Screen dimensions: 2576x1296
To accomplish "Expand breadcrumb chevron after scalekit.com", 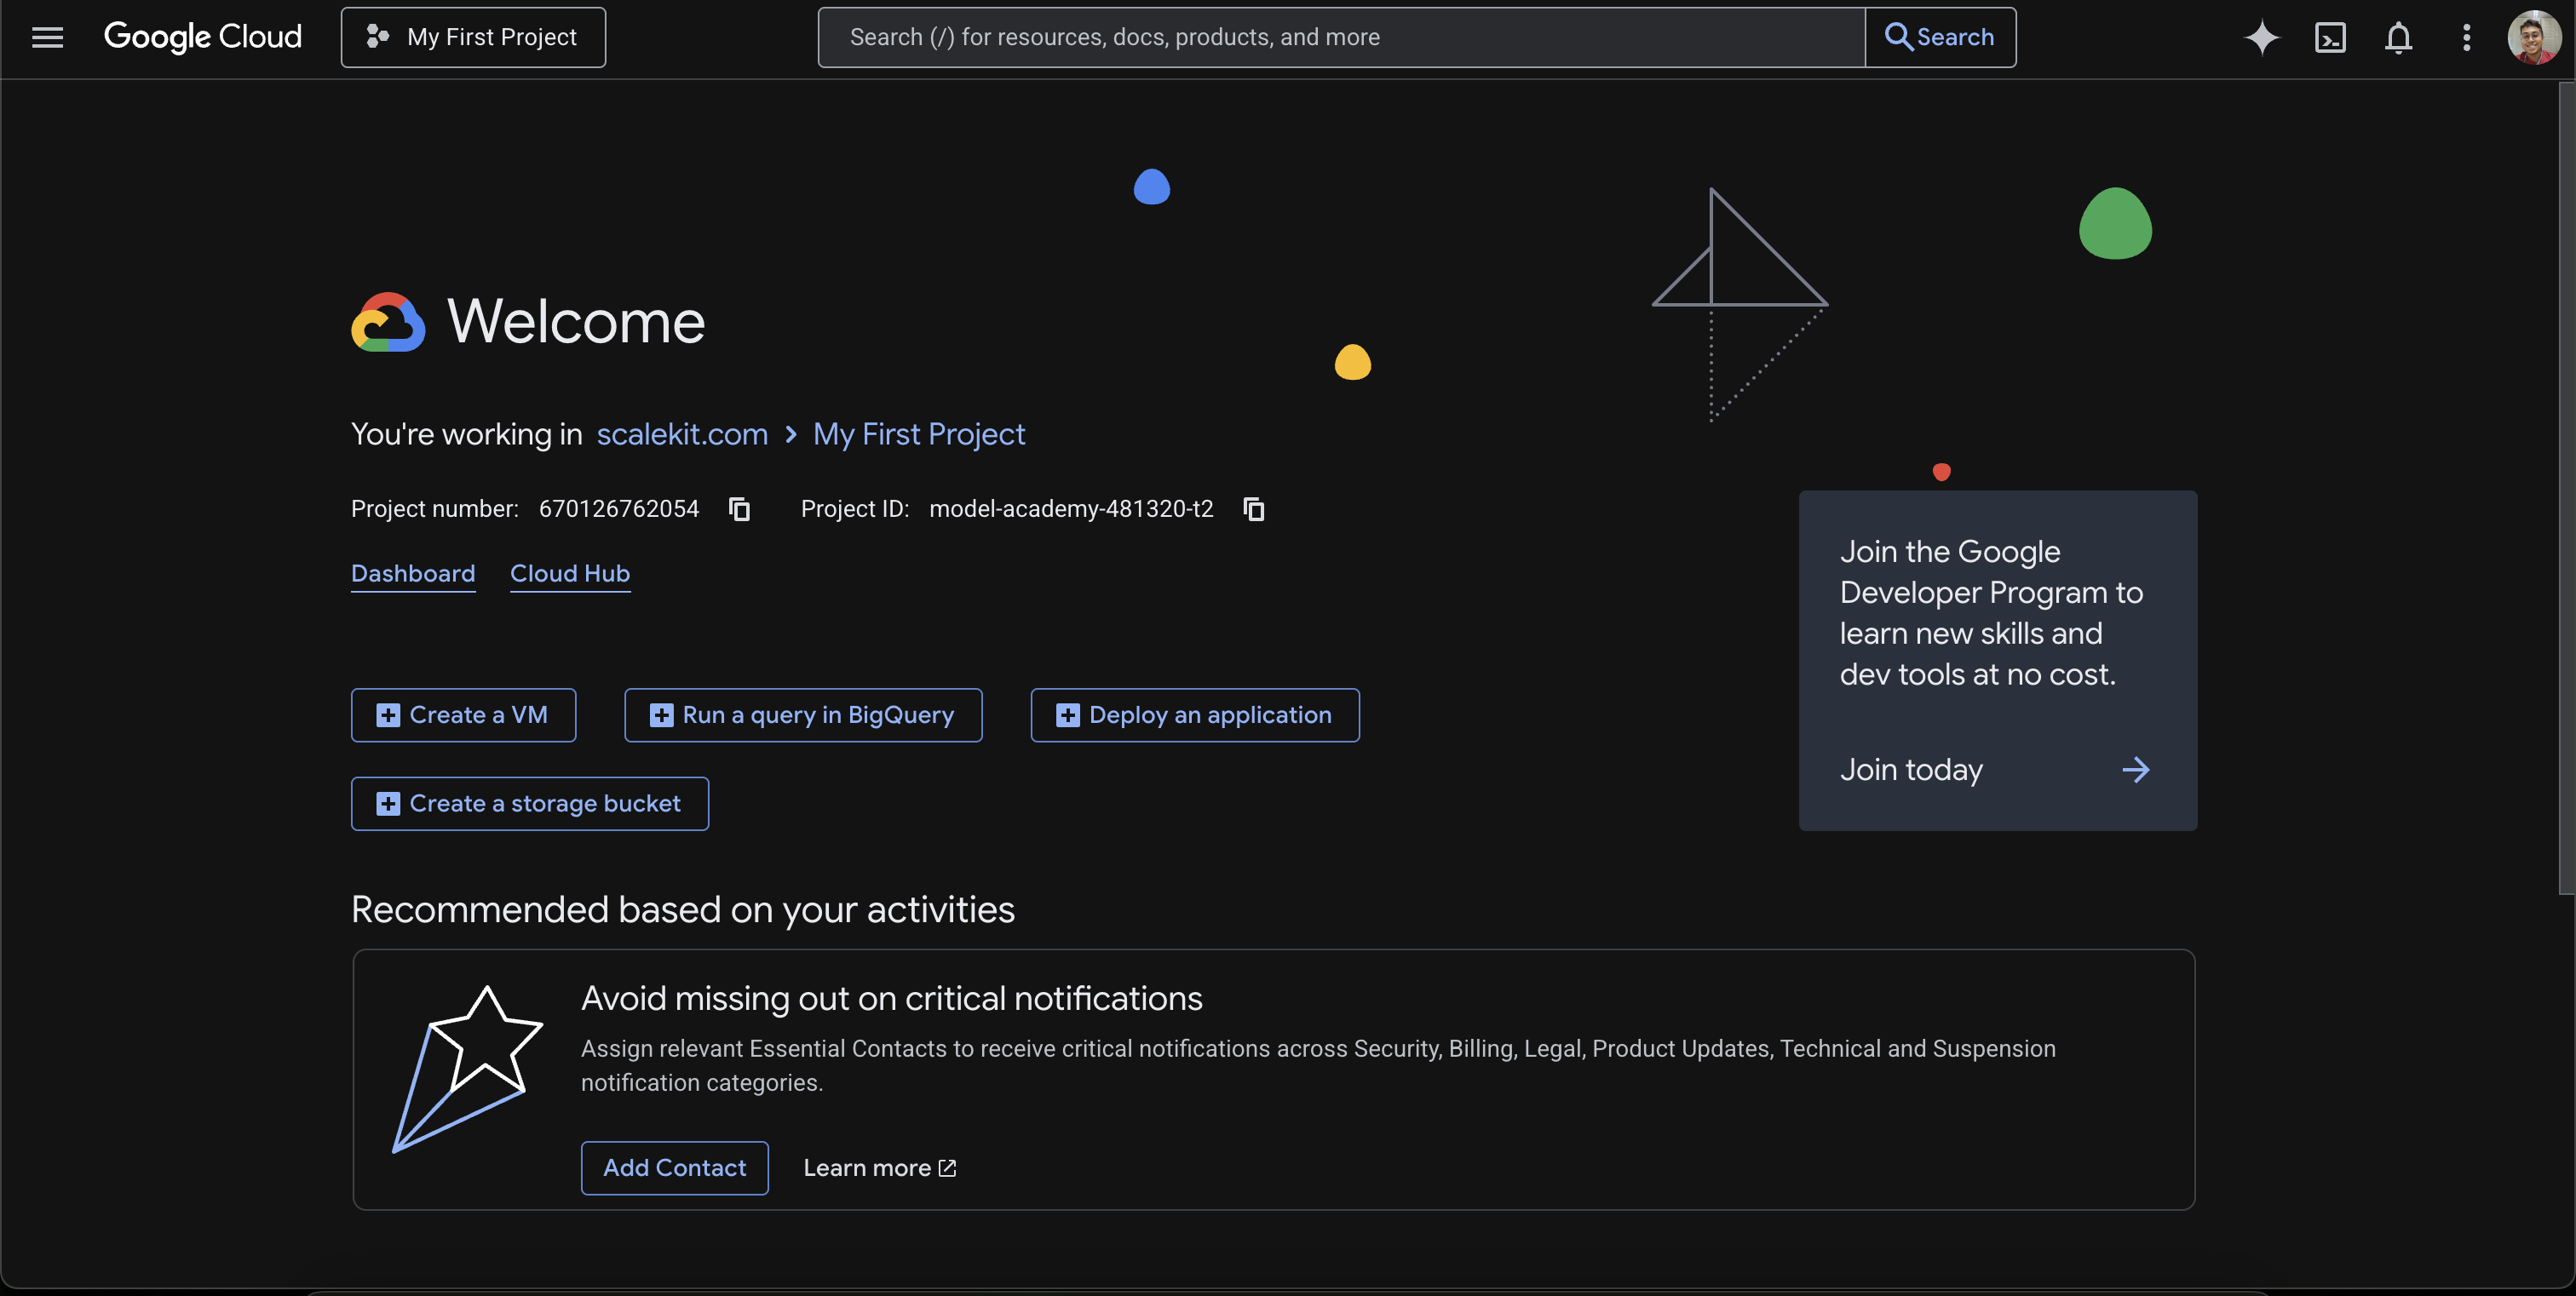I will tap(790, 434).
